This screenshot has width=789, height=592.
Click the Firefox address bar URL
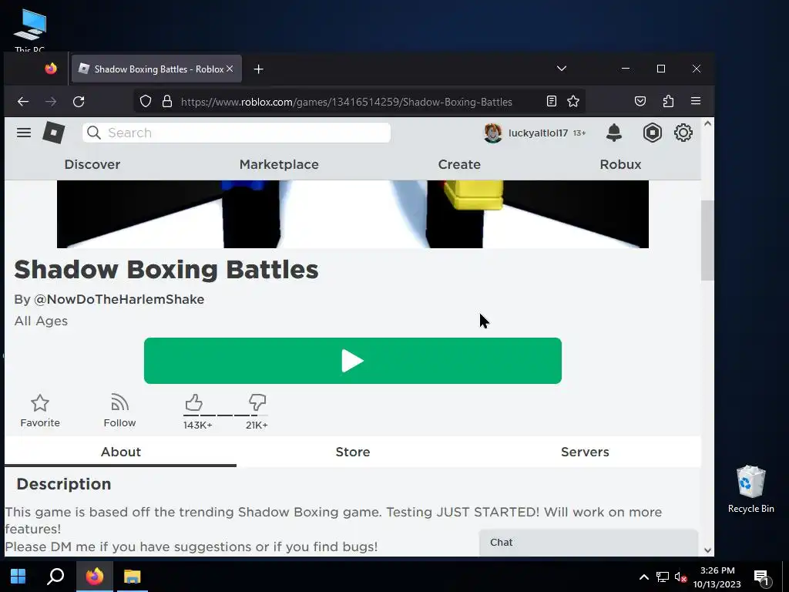(346, 102)
